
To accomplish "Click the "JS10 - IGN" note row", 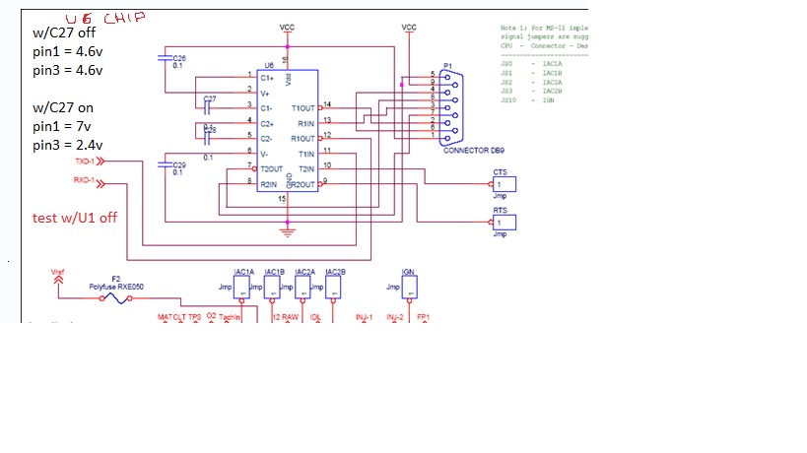I will pos(527,100).
